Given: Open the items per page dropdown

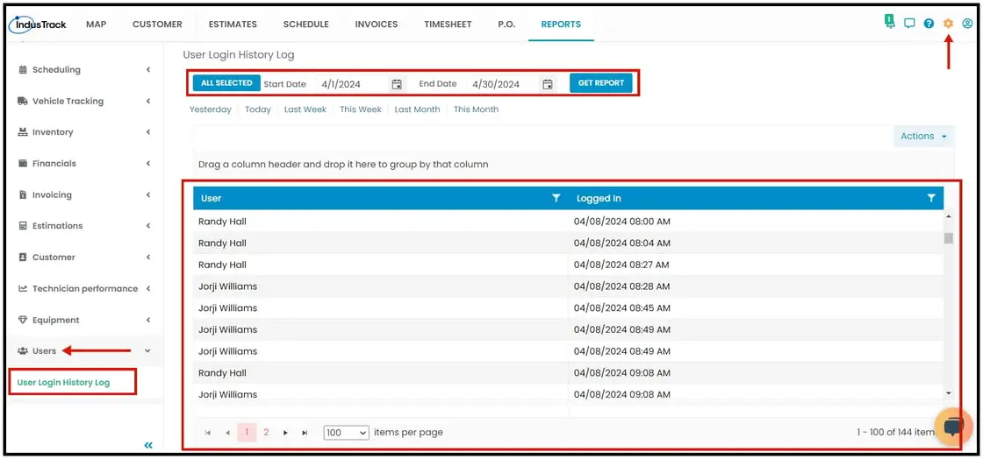Looking at the screenshot, I should pyautogui.click(x=347, y=432).
